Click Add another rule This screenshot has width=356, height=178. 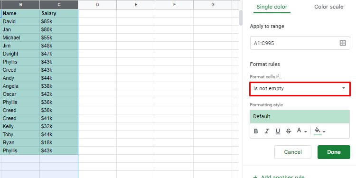[x=279, y=177]
